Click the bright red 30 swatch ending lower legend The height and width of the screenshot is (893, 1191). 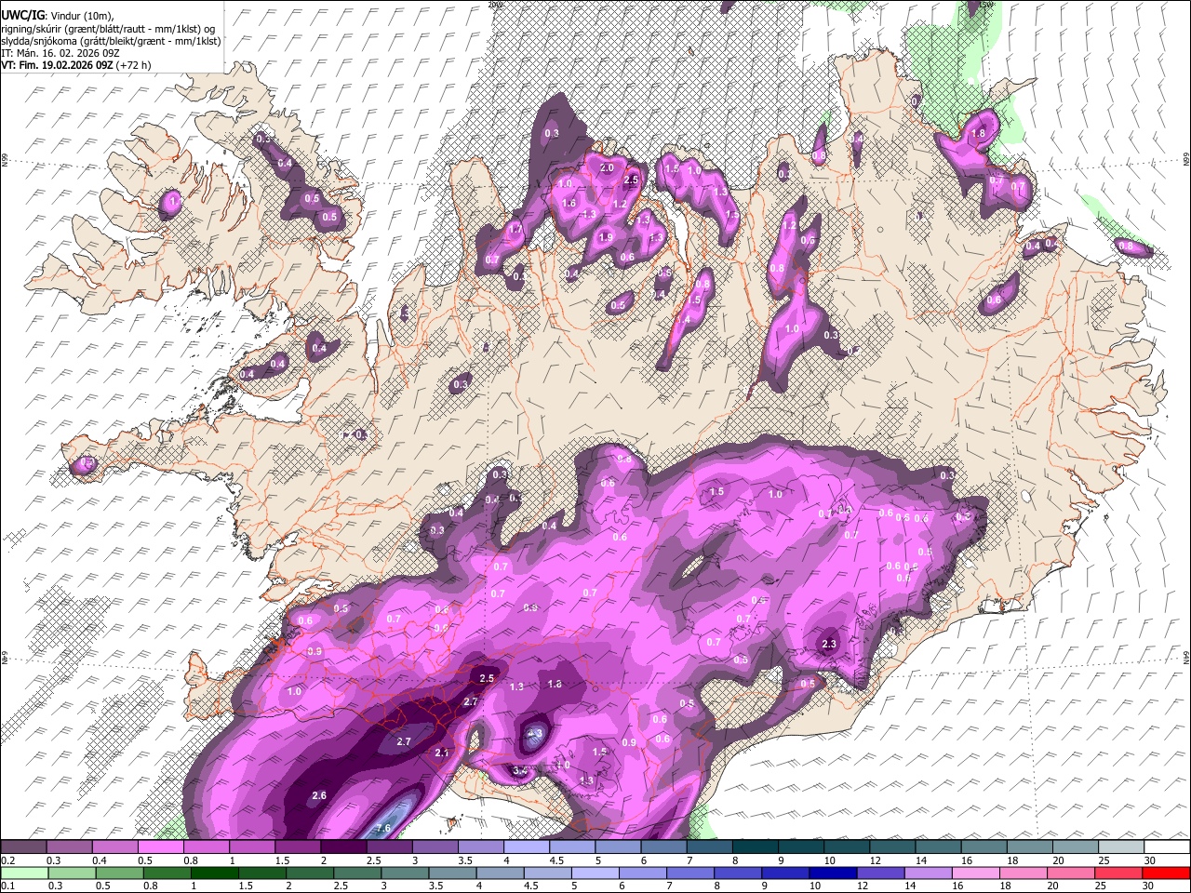[1167, 873]
